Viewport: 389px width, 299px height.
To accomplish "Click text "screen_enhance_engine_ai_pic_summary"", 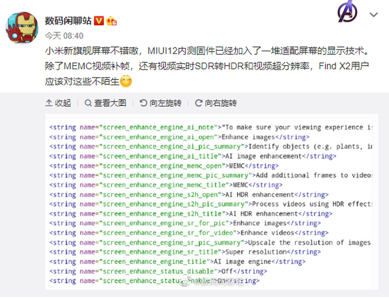I will [172, 147].
